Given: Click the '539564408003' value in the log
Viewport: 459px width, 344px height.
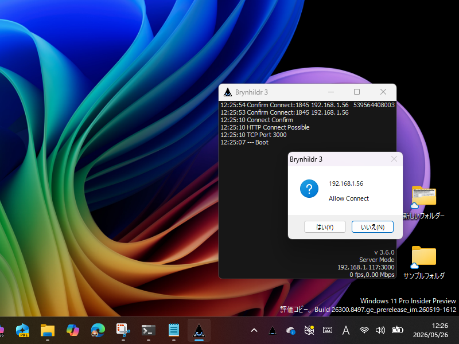Looking at the screenshot, I should point(374,105).
